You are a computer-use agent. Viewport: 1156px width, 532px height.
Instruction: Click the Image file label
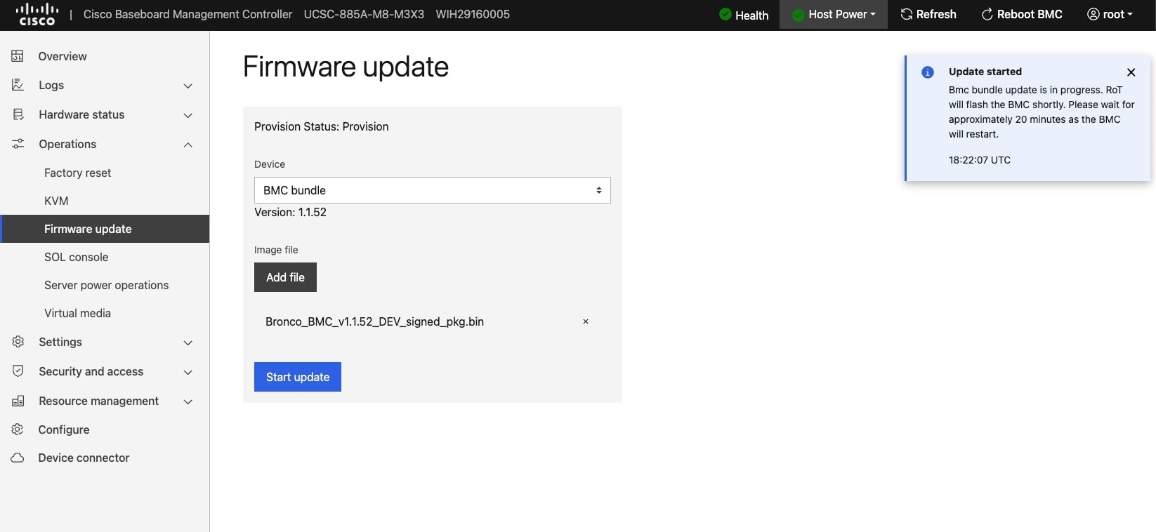(276, 250)
